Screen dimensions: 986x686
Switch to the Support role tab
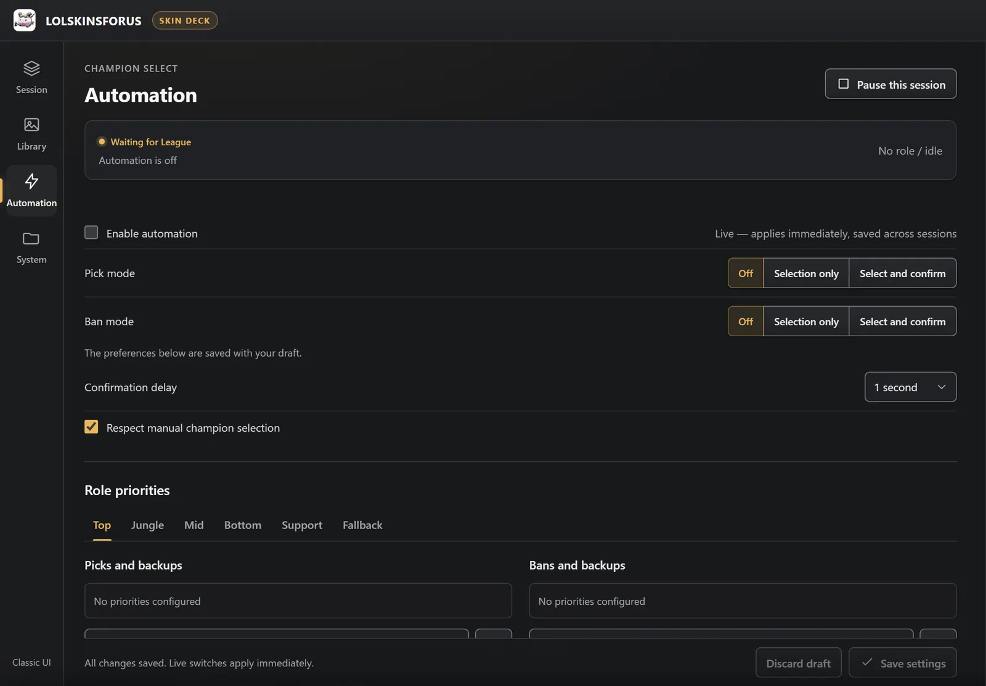[x=302, y=525]
